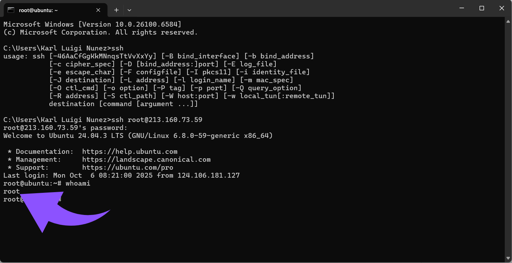Minimize the terminal window
The image size is (512, 263).
[461, 8]
